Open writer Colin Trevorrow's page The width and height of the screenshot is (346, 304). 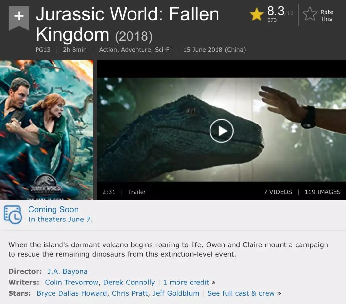pos(71,282)
